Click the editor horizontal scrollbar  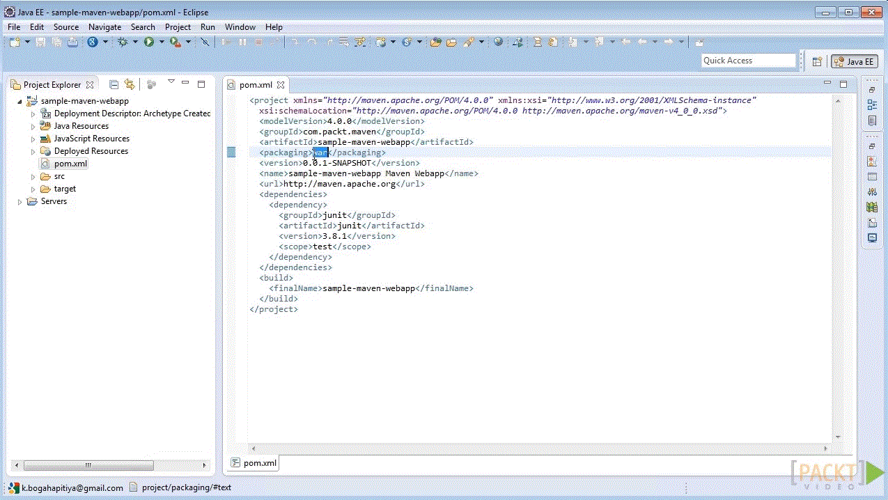(x=540, y=448)
